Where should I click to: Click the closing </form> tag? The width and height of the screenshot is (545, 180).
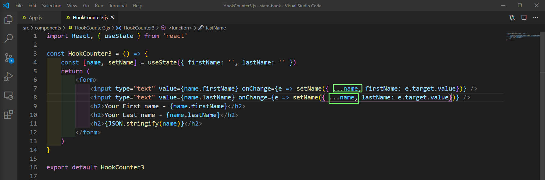pyautogui.click(x=88, y=132)
